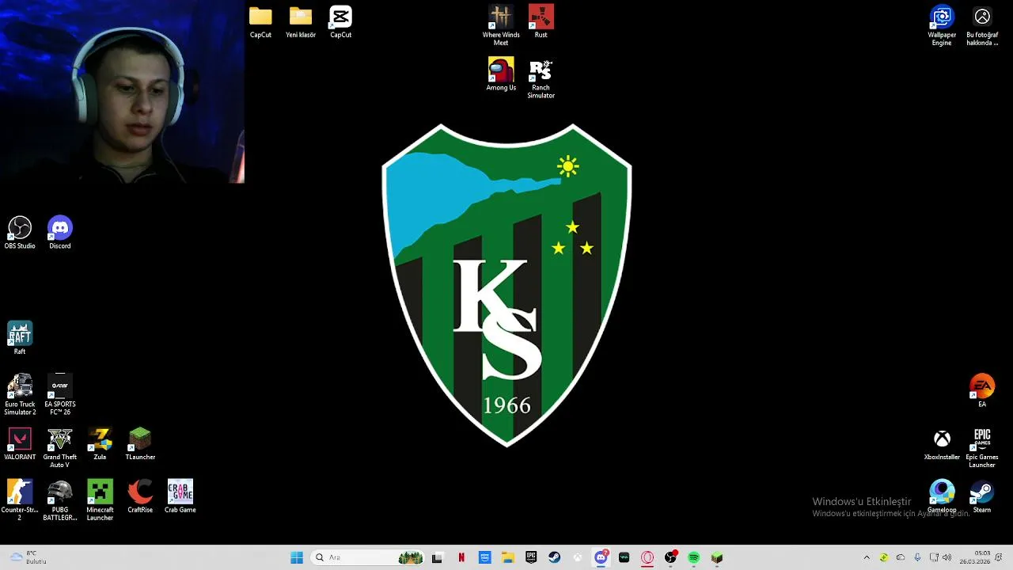Screen dimensions: 1013x570
Task: Click the Ara search box in taskbar
Action: tap(368, 558)
